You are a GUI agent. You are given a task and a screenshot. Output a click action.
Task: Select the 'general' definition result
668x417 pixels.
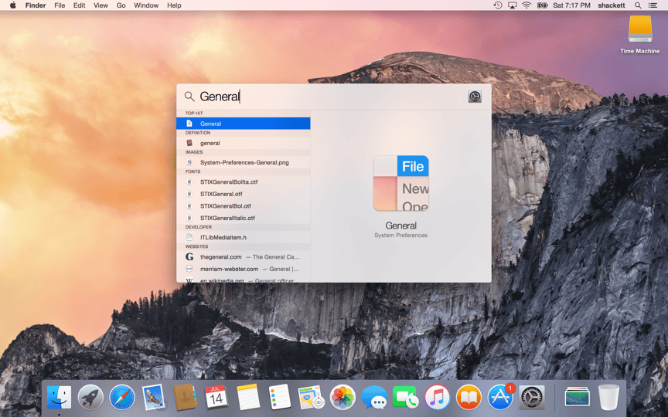[x=244, y=143]
